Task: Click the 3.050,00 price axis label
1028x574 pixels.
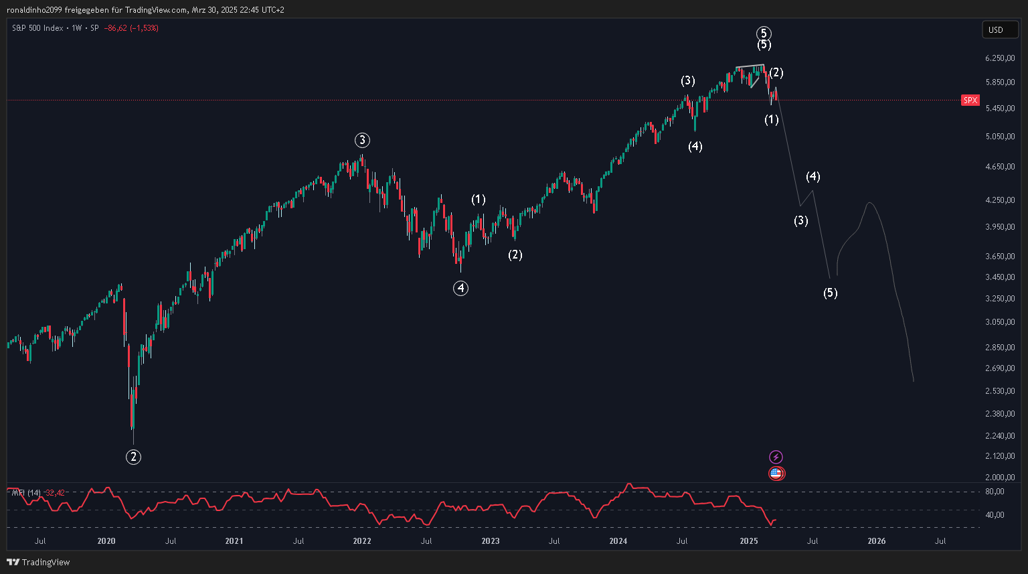Action: (1000, 322)
